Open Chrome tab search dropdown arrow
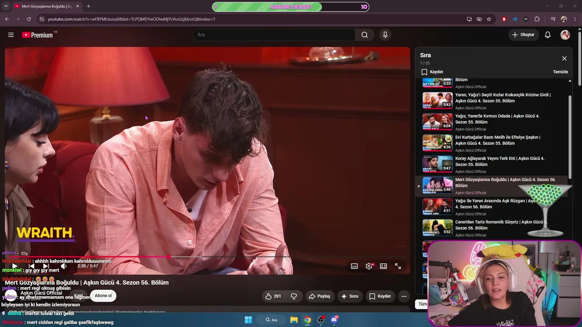 [6, 6]
